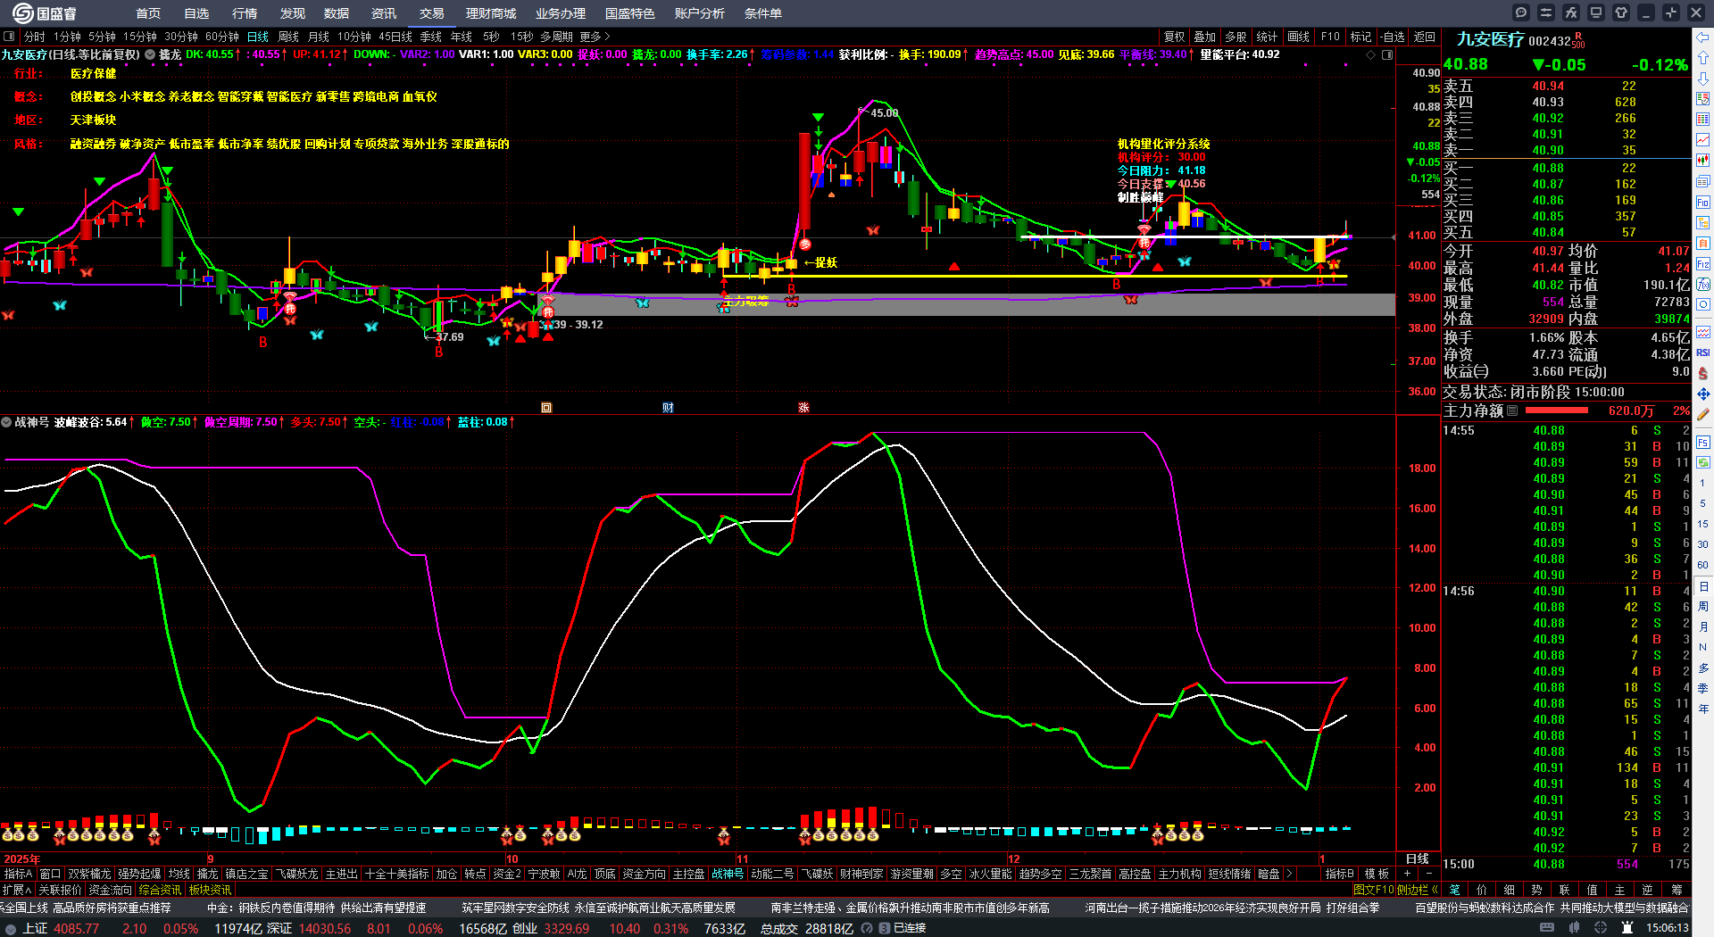Toggle the 多股 multi-stock view
Viewport: 1714px width, 937px height.
pos(1236,37)
